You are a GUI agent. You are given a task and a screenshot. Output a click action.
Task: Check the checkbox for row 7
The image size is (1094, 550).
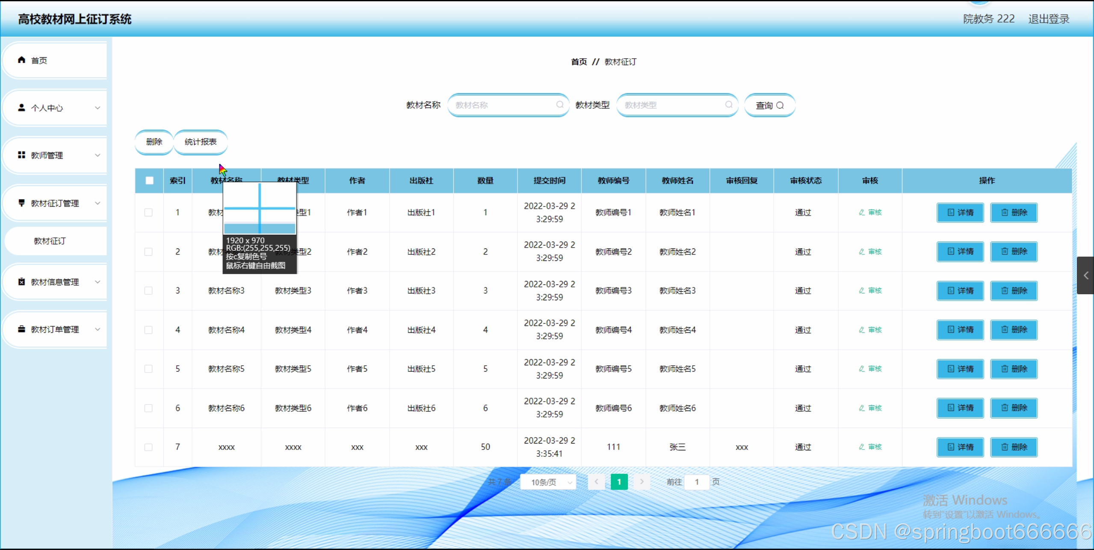[148, 447]
